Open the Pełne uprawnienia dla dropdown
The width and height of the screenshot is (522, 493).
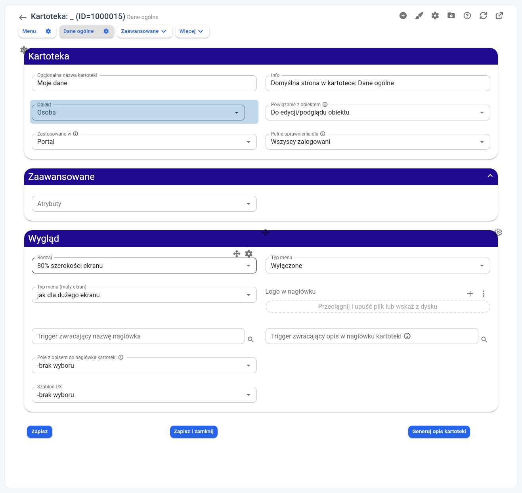click(x=378, y=142)
